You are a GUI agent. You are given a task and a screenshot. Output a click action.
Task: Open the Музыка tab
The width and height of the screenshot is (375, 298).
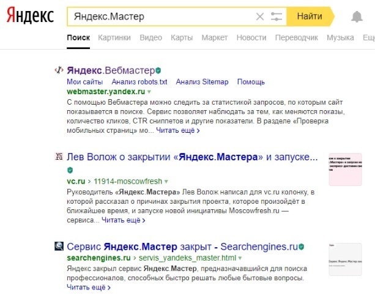pos(340,37)
